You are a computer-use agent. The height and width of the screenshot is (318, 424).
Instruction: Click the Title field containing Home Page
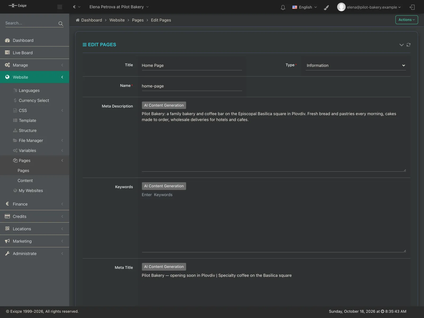click(192, 65)
